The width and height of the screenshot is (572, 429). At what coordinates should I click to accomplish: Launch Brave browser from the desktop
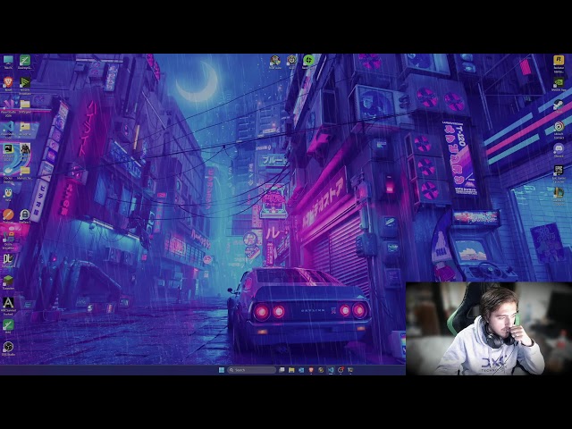click(x=8, y=82)
